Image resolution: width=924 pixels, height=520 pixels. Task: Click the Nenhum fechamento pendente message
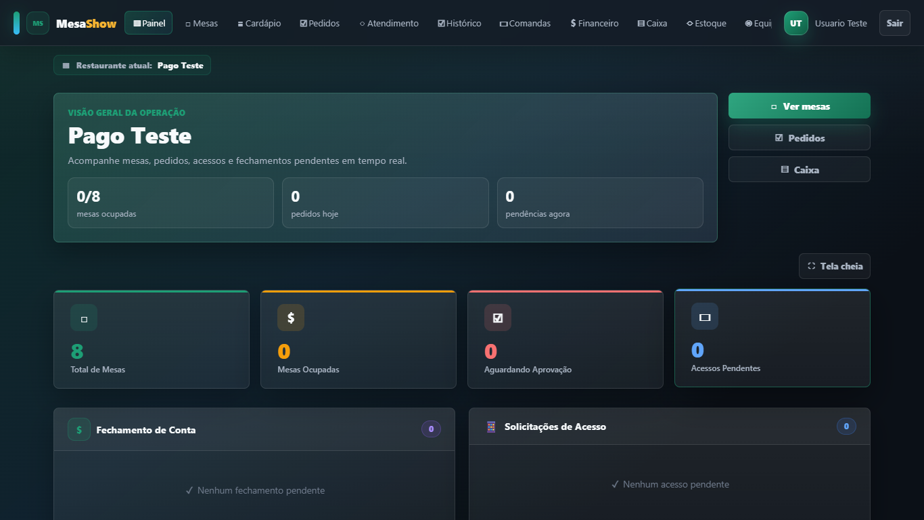coord(255,490)
